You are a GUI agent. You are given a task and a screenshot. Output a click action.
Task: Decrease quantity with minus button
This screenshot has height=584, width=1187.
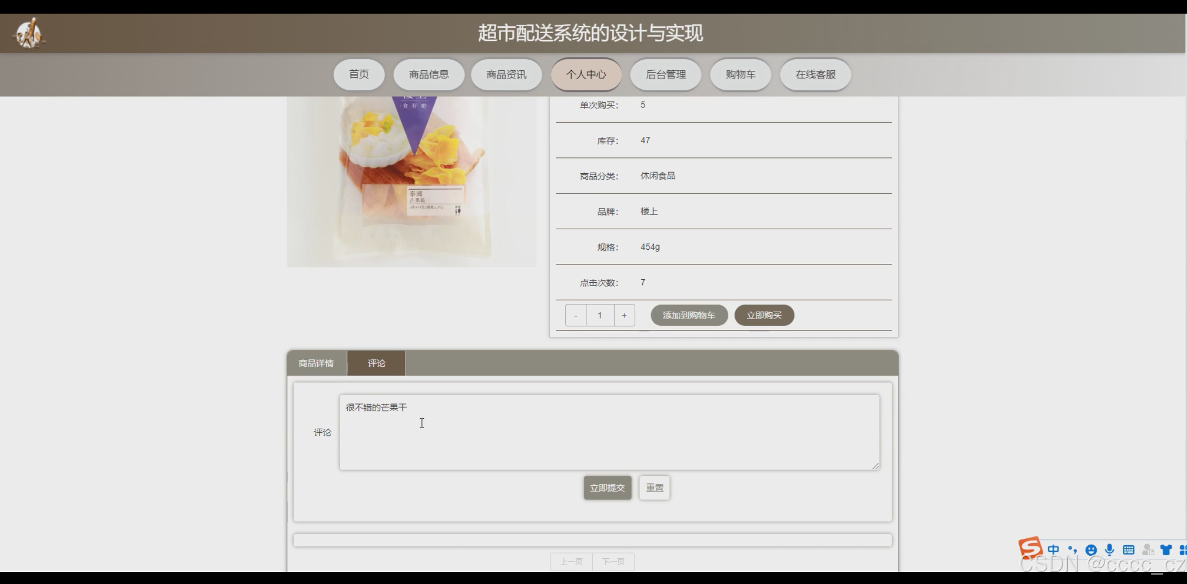coord(575,315)
